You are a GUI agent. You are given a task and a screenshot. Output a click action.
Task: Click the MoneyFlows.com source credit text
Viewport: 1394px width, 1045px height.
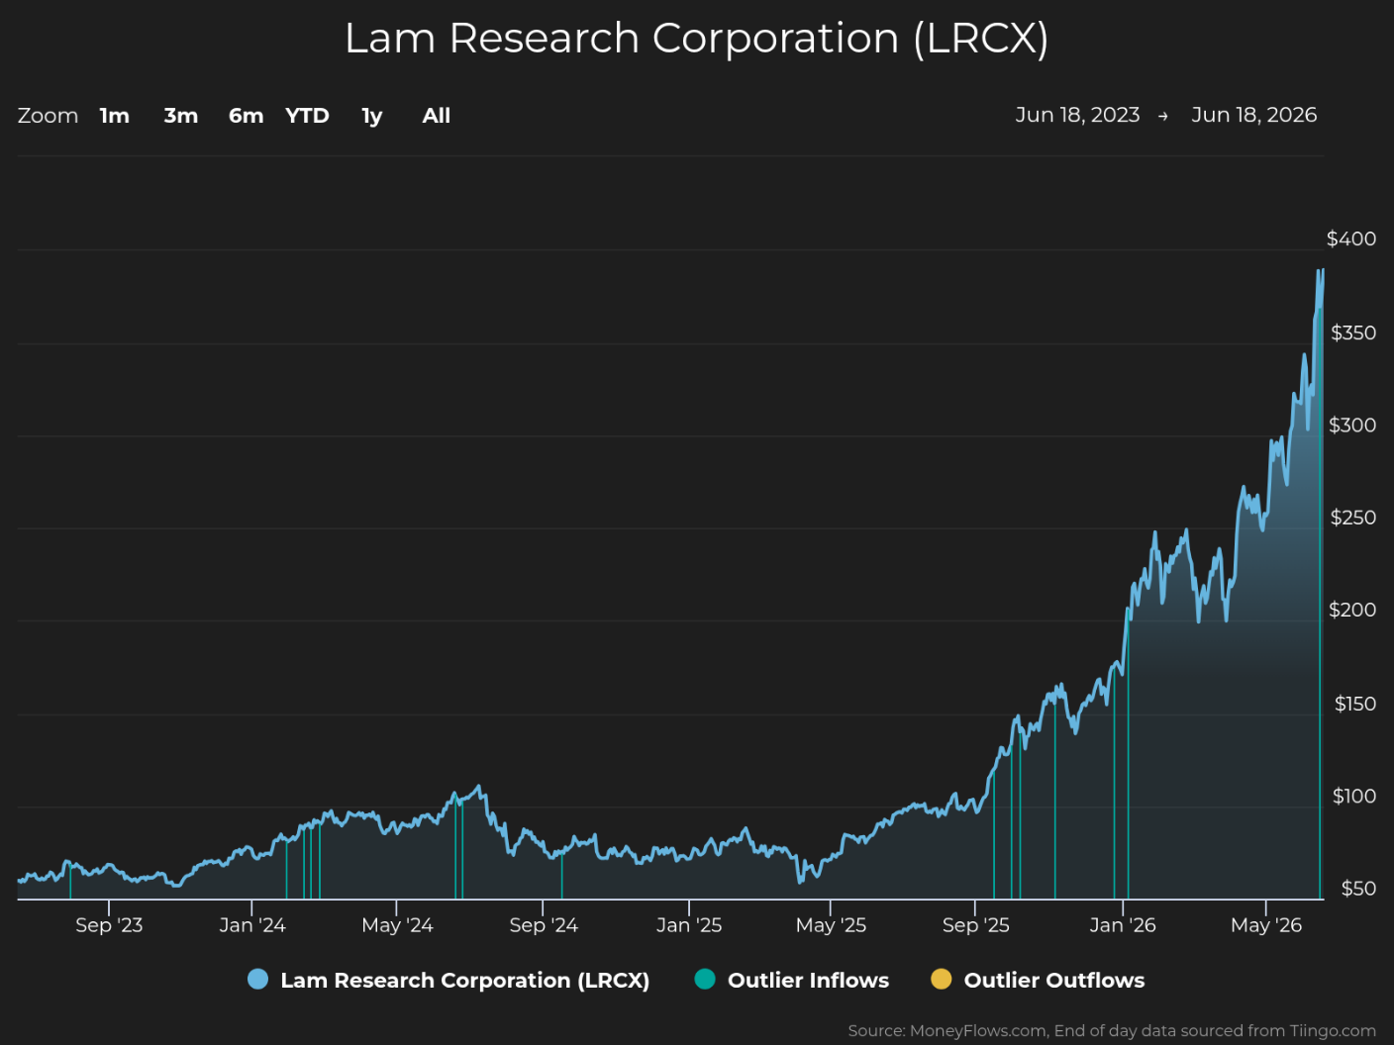[1112, 1030]
